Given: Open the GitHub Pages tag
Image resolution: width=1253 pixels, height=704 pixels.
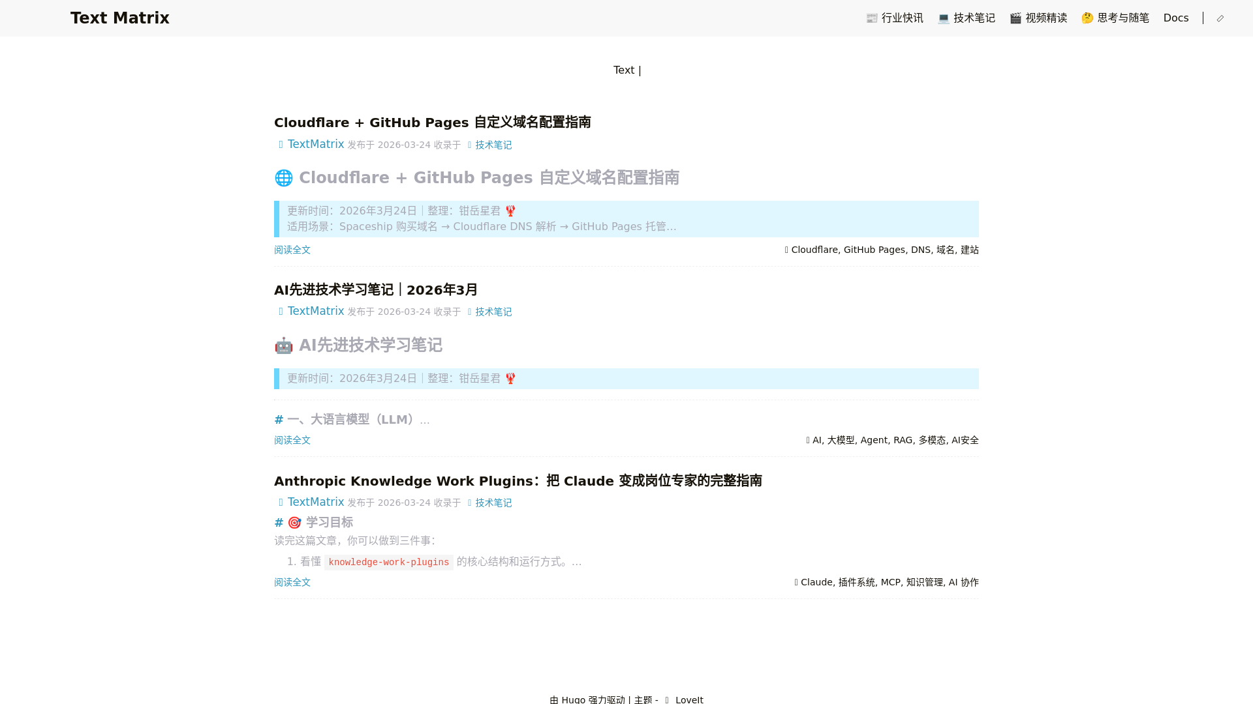Looking at the screenshot, I should pyautogui.click(x=874, y=250).
